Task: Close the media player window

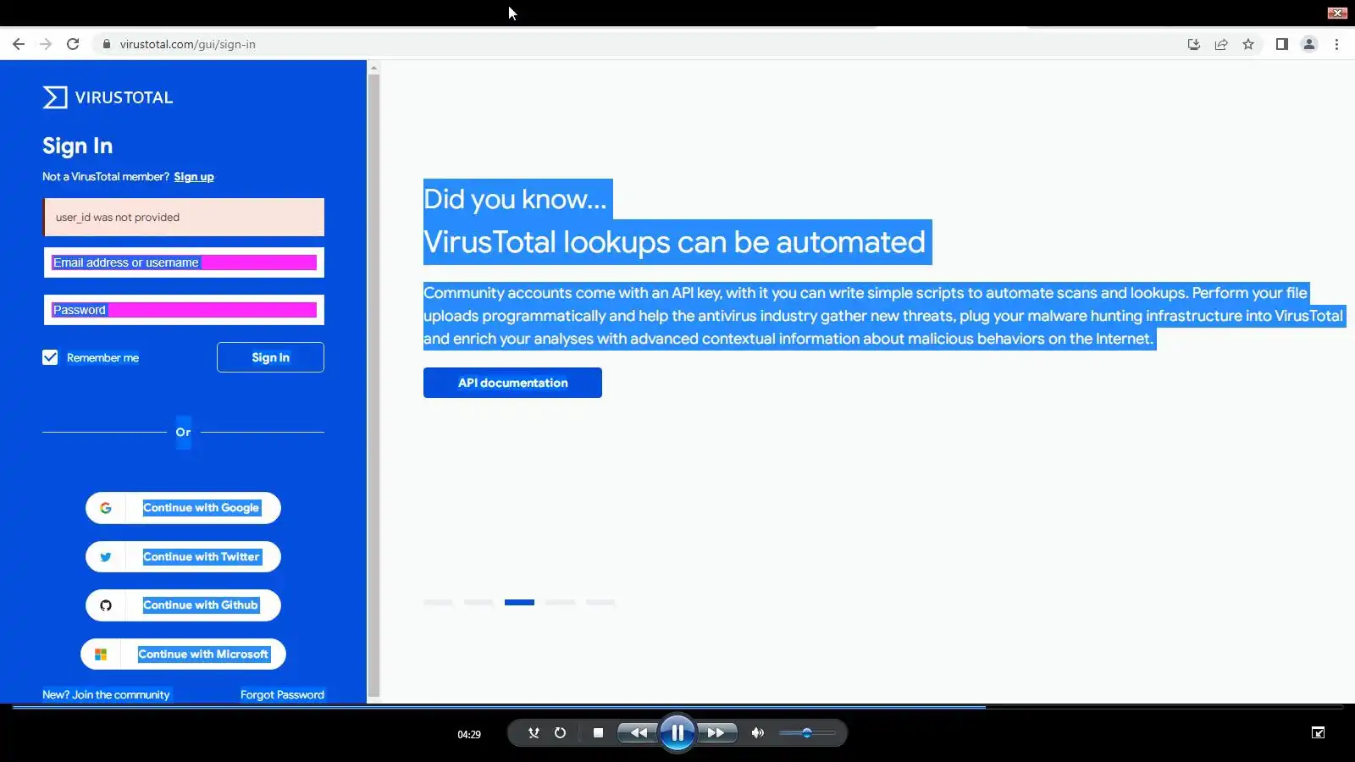Action: [1337, 13]
